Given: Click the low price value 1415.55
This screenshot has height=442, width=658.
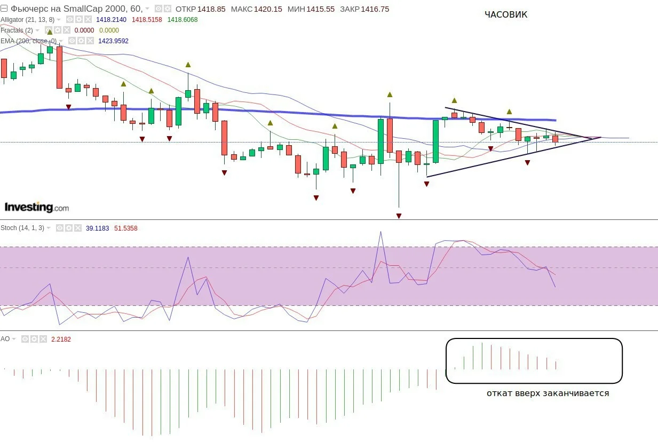Looking at the screenshot, I should (320, 9).
